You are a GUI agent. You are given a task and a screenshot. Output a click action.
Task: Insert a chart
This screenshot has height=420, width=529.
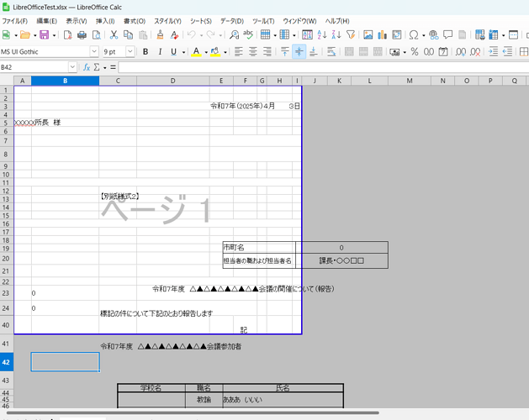click(383, 34)
